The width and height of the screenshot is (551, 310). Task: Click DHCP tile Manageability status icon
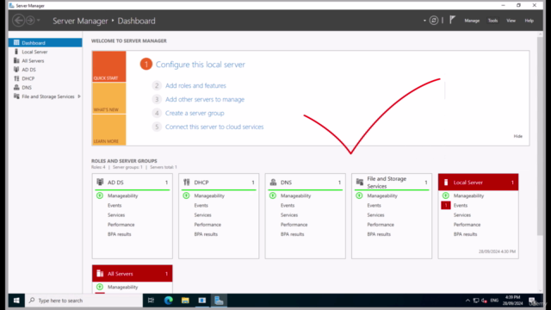tap(186, 195)
